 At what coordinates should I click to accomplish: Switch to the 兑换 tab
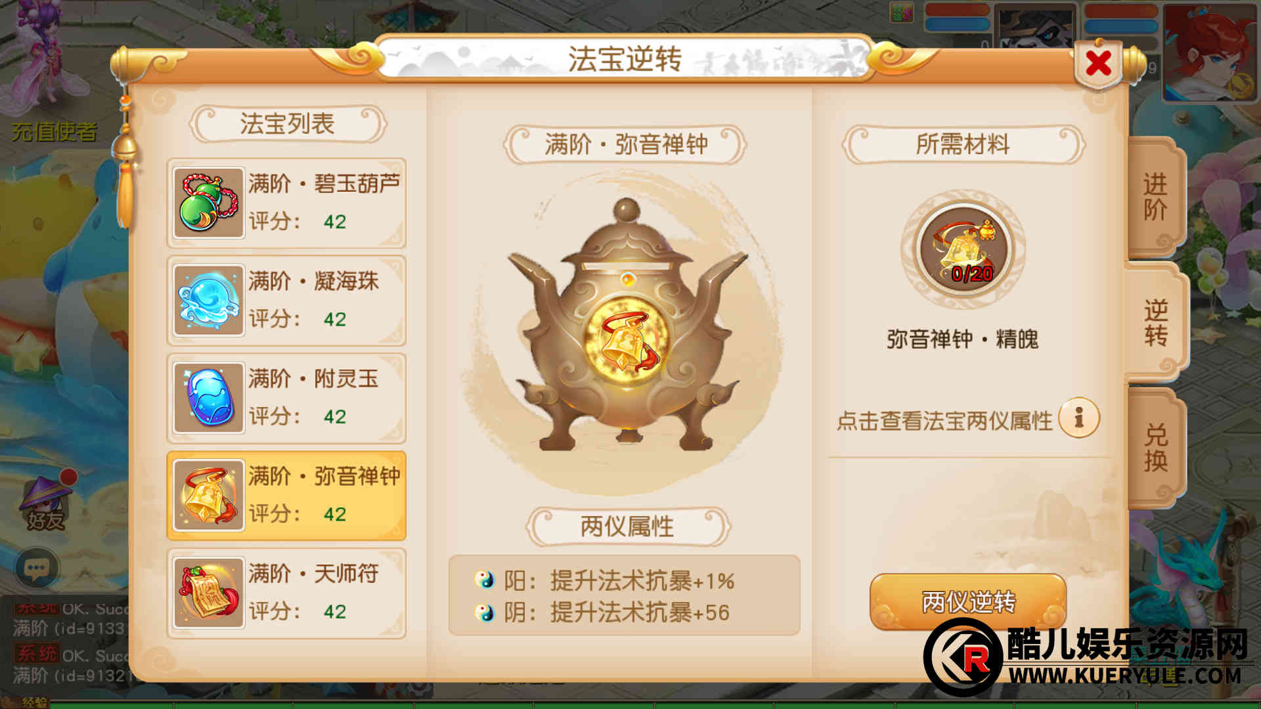click(1155, 448)
